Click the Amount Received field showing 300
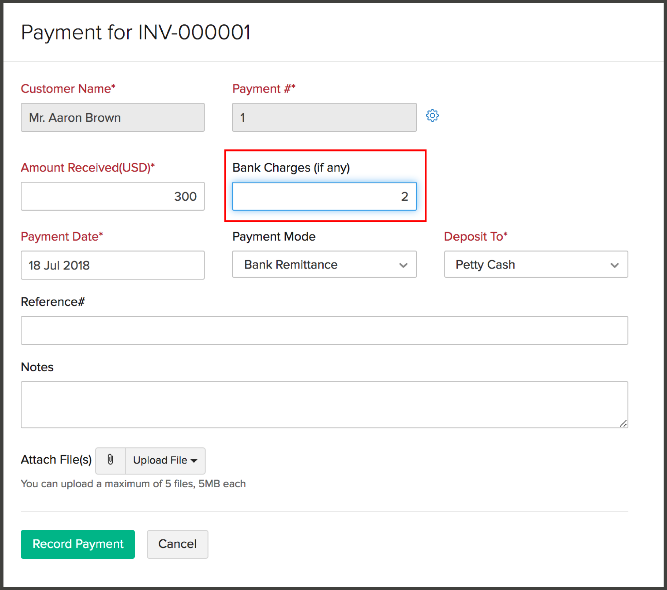Screen dimensions: 667x590 tap(113, 196)
